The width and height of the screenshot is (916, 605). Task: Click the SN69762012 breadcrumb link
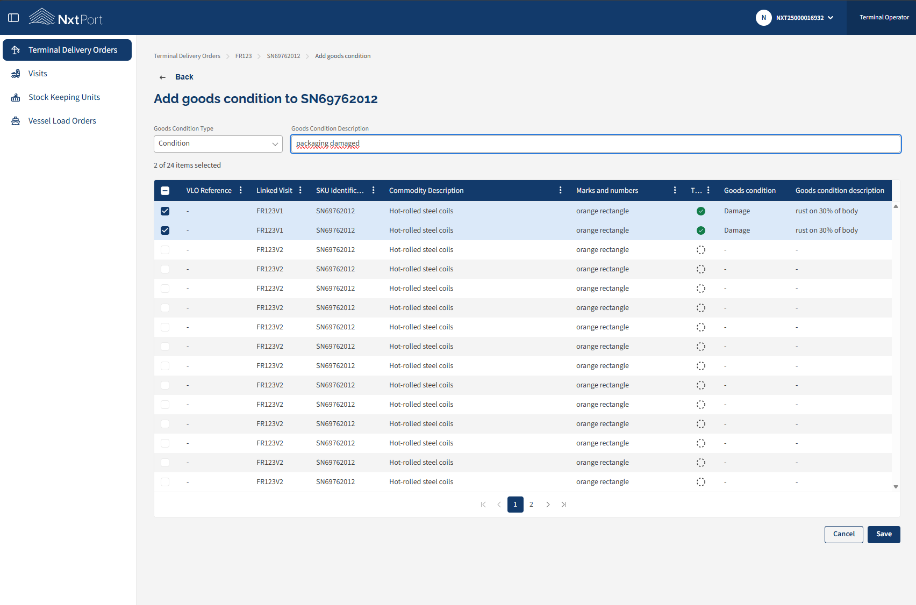pos(284,56)
